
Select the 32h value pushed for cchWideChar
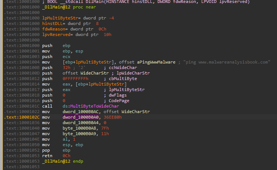pyautogui.click(x=67, y=68)
